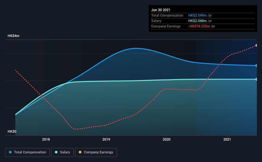Click the Salary tooltip row label
The width and height of the screenshot is (262, 162).
156,21
